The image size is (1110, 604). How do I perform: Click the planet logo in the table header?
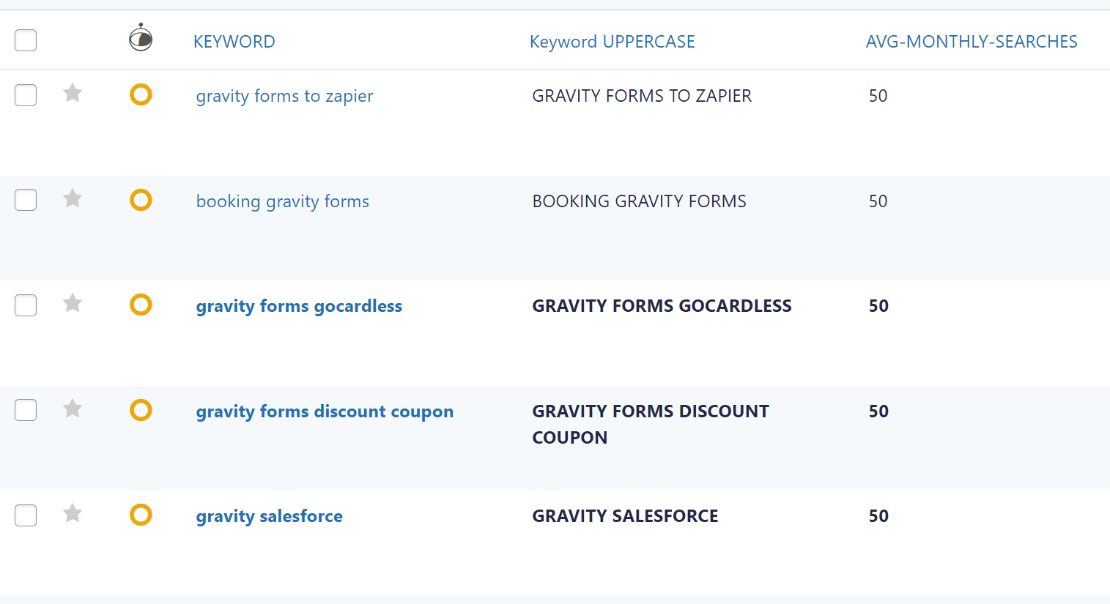(139, 37)
